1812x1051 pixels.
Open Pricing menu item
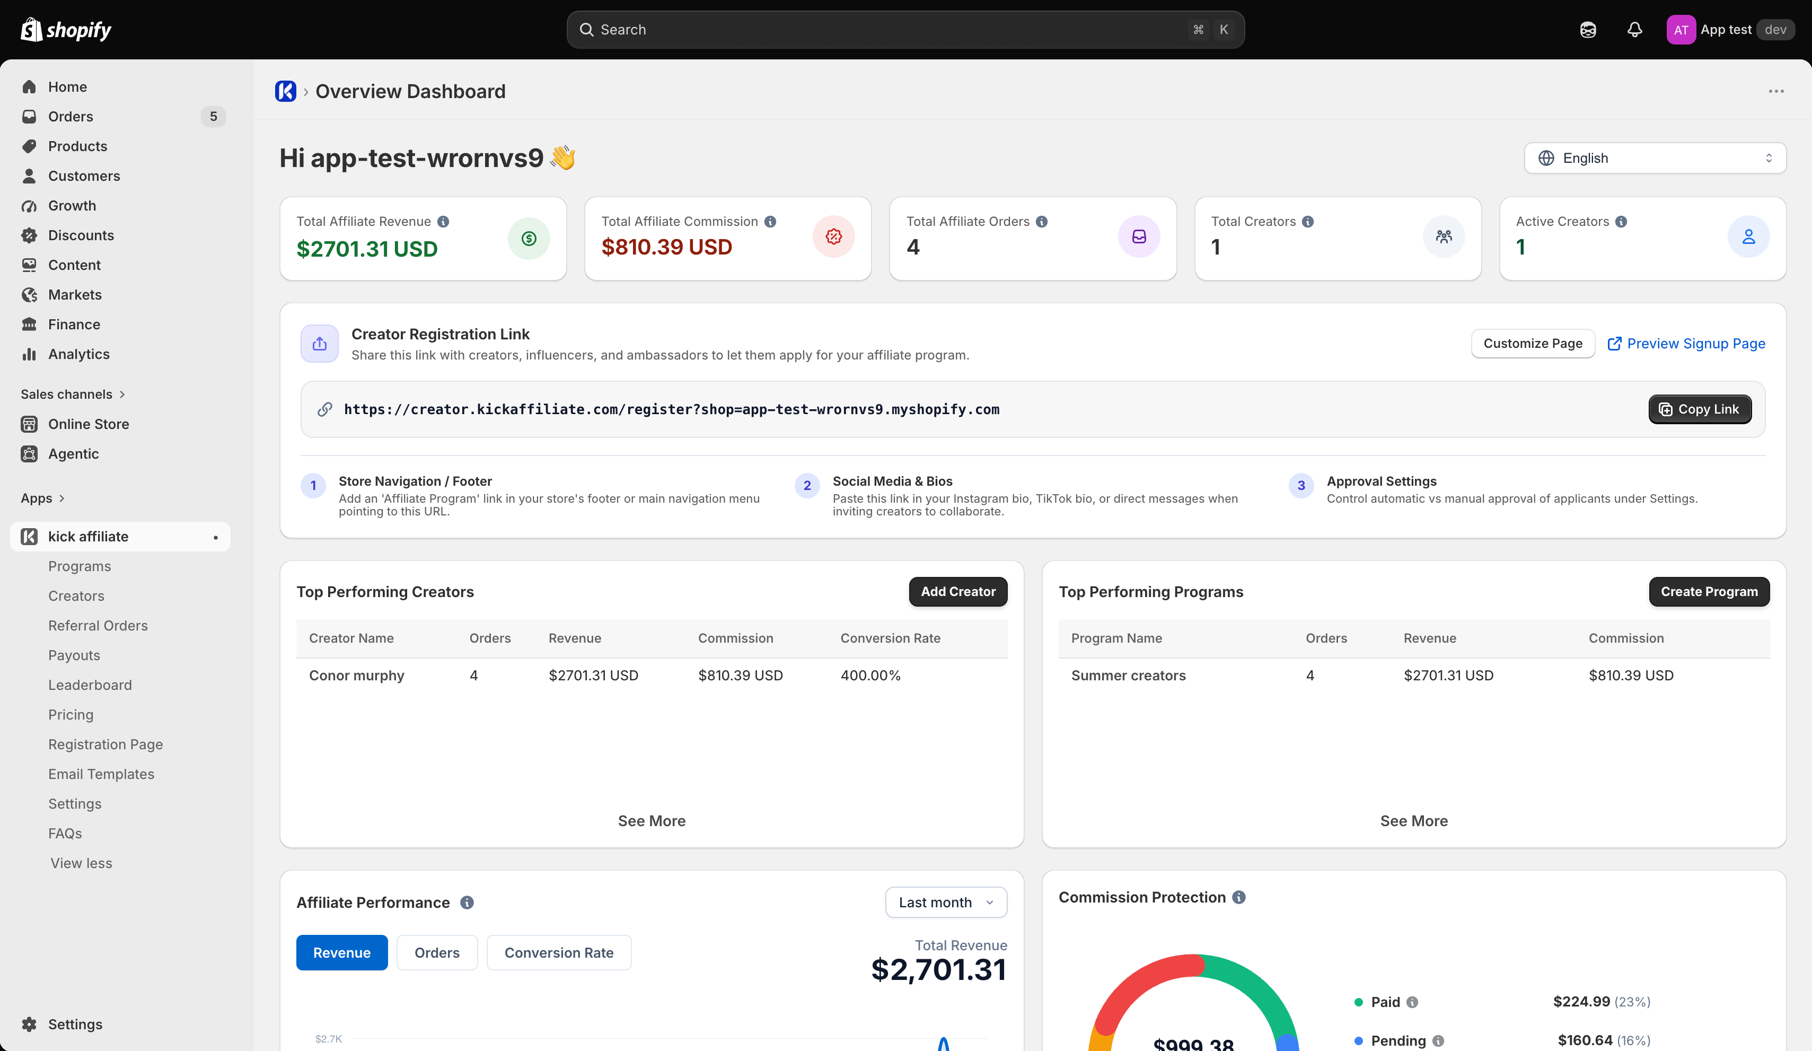tap(71, 714)
